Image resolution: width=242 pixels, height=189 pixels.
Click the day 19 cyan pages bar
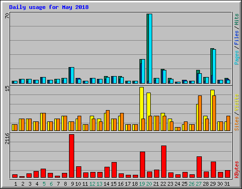tap(143, 71)
